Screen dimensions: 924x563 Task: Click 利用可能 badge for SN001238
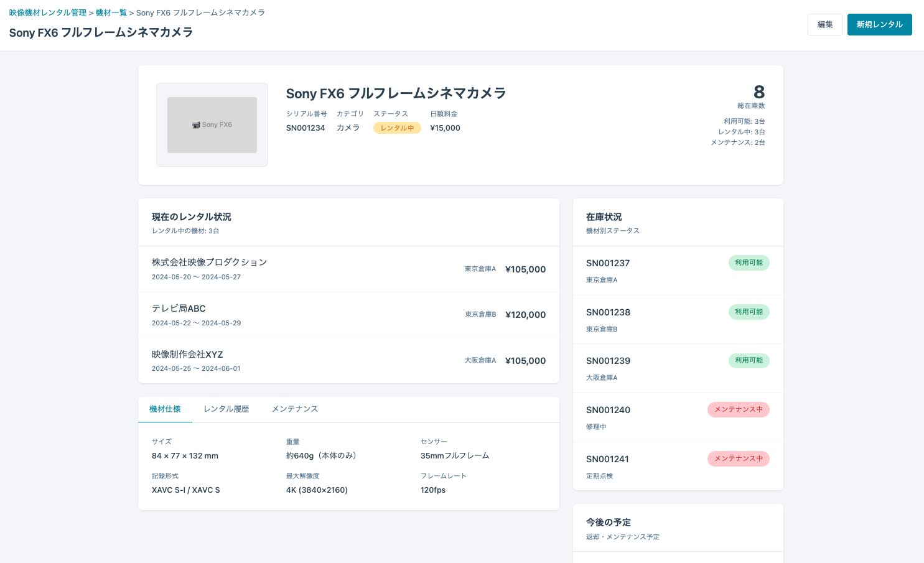coord(749,312)
